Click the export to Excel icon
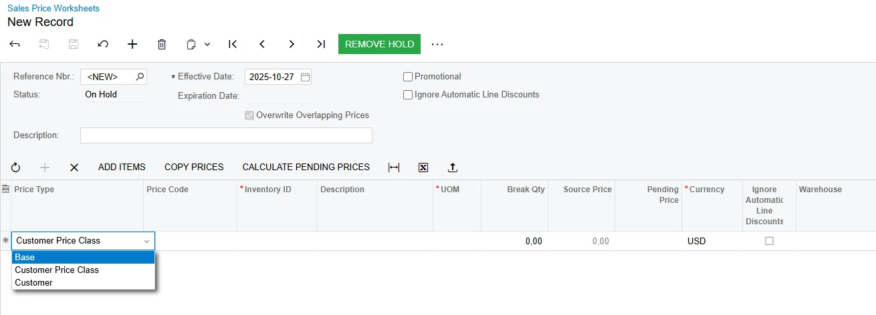This screenshot has width=876, height=315. coord(423,168)
